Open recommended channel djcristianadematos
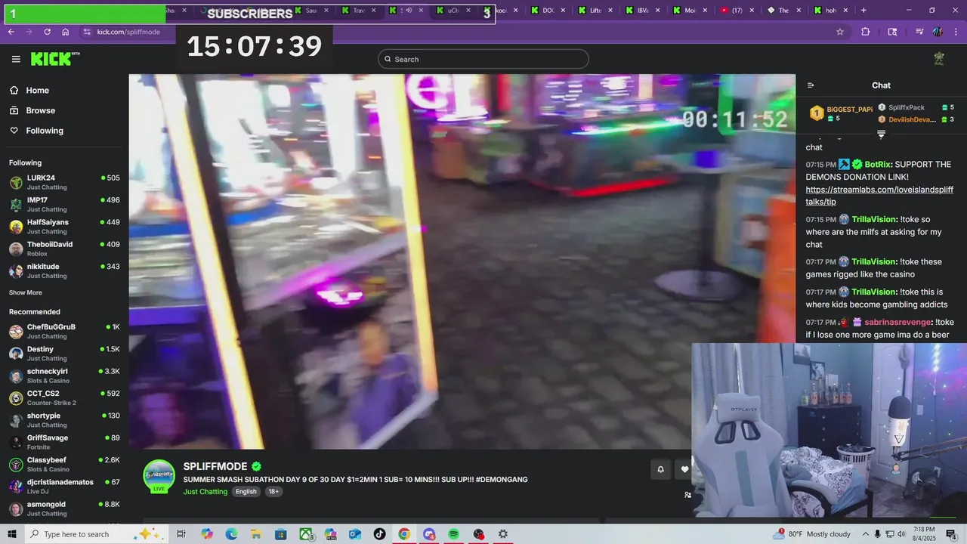This screenshot has width=967, height=544. (64, 487)
